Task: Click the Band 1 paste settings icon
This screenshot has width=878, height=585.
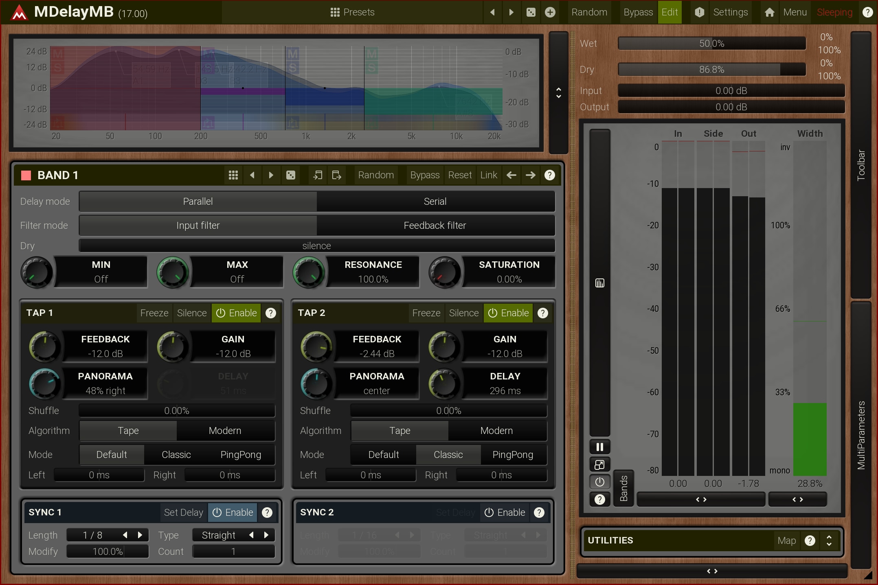Action: click(336, 175)
